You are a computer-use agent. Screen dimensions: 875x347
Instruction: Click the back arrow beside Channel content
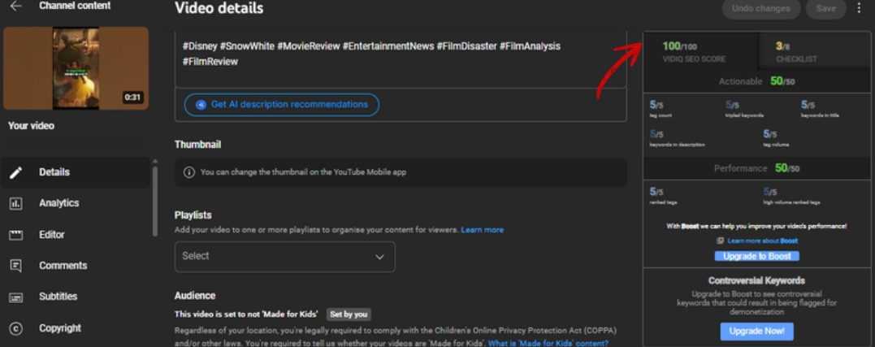pyautogui.click(x=15, y=7)
